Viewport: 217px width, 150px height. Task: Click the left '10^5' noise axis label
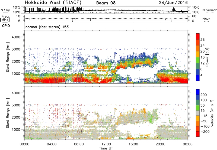(x=17, y=7)
